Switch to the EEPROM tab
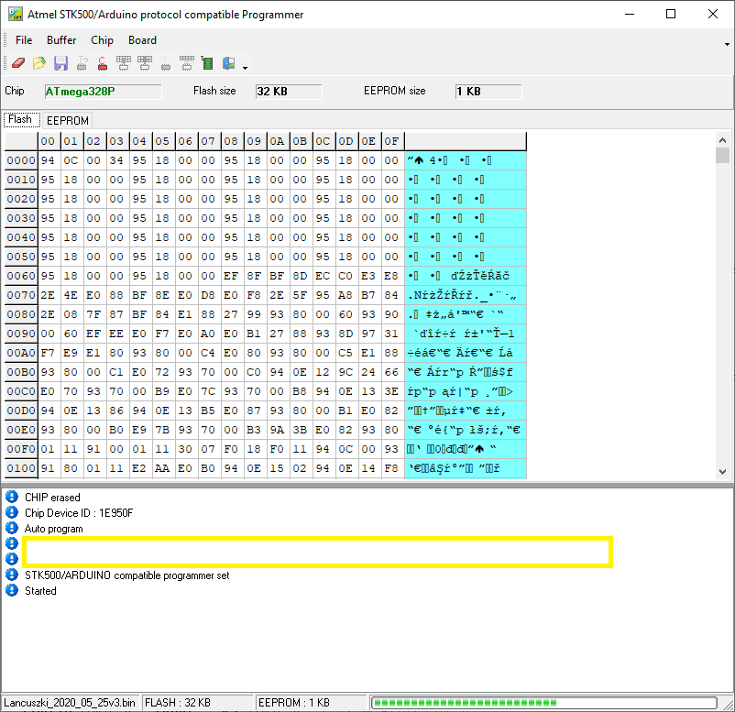This screenshot has width=735, height=712. click(x=68, y=121)
